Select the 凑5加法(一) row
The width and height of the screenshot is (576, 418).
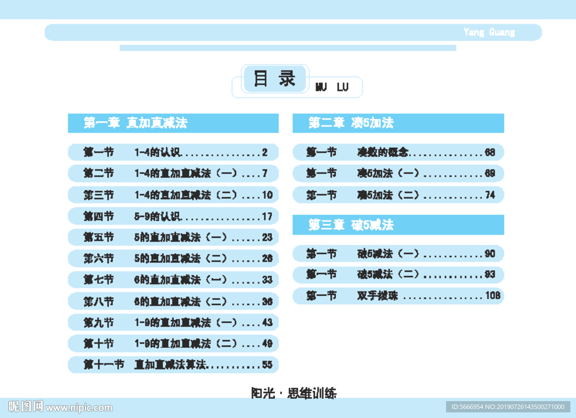click(x=398, y=173)
